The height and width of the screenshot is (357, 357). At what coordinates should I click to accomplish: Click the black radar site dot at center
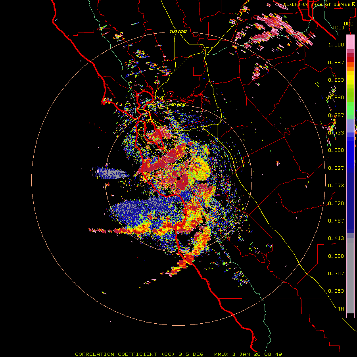click(x=179, y=178)
